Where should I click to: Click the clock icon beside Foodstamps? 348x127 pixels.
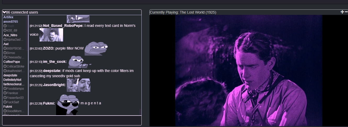tap(5, 89)
